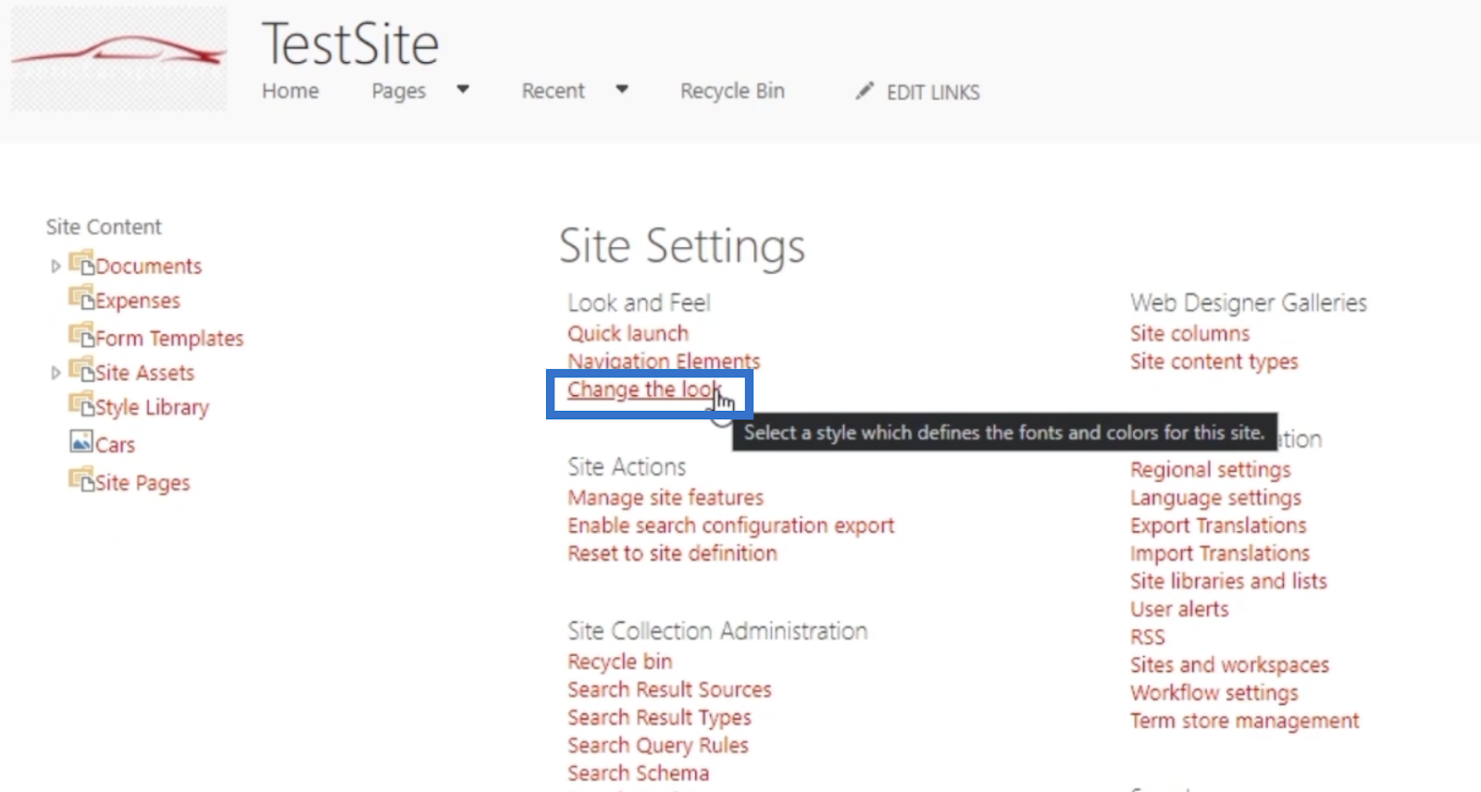Viewport: 1481px width, 792px height.
Task: Click the Documents library folder icon
Action: click(81, 264)
